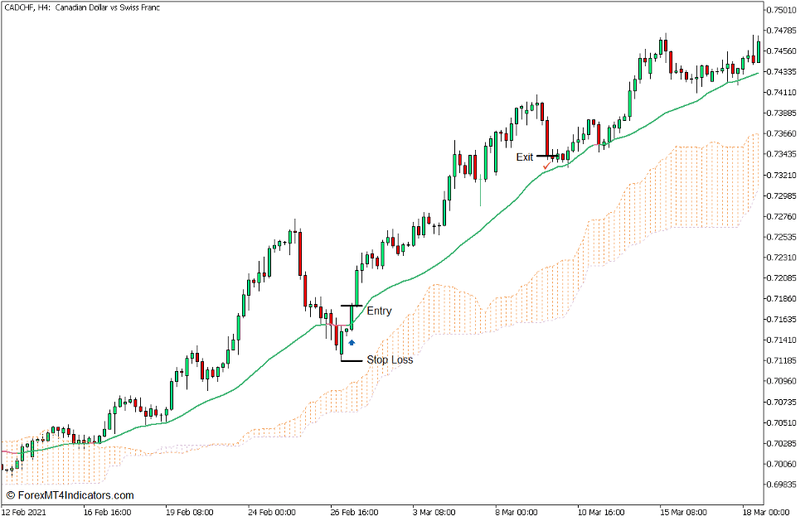The image size is (810, 521).
Task: Click the 0.73660 price axis label
Action: (x=782, y=133)
